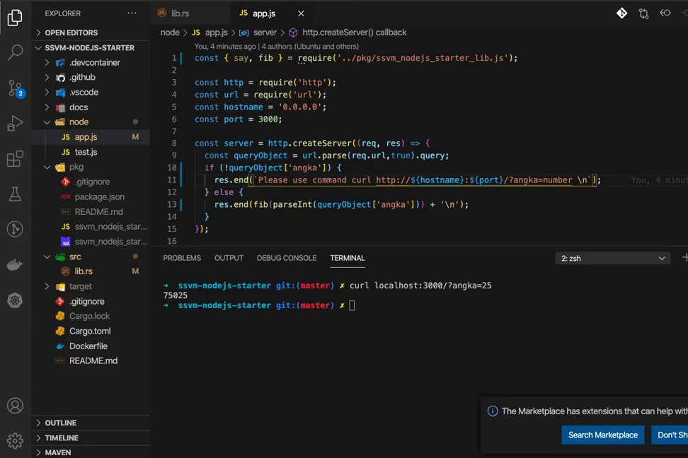The height and width of the screenshot is (458, 688).
Task: Collapse the src folder
Action: click(91, 257)
